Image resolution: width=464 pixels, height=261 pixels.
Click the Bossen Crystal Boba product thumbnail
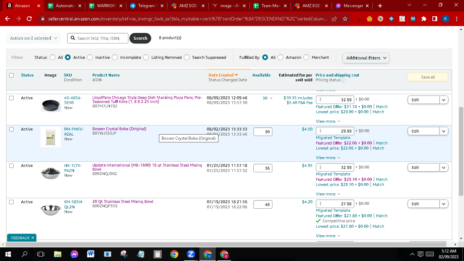[x=51, y=137]
